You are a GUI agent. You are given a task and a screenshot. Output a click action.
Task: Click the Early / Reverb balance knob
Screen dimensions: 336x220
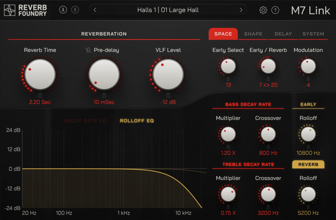tap(268, 66)
